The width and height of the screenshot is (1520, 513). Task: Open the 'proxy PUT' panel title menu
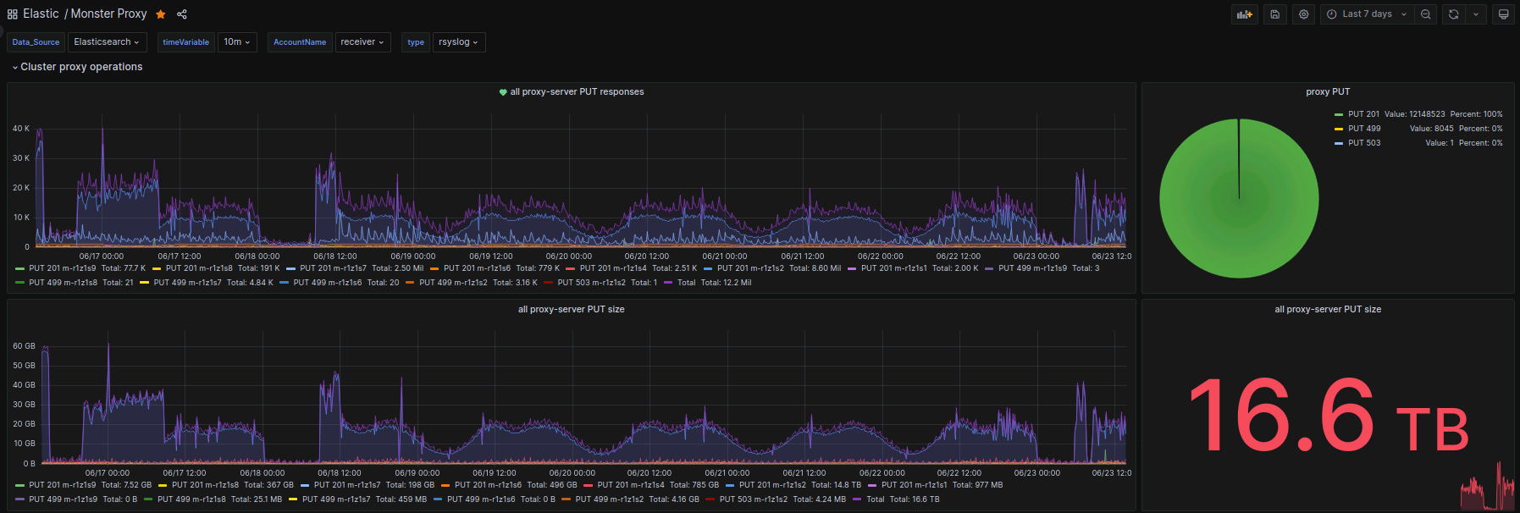coord(1327,91)
